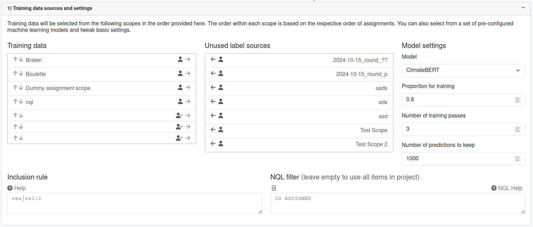Open the NQL filter calculator icon
The image size is (533, 227).
(274, 188)
